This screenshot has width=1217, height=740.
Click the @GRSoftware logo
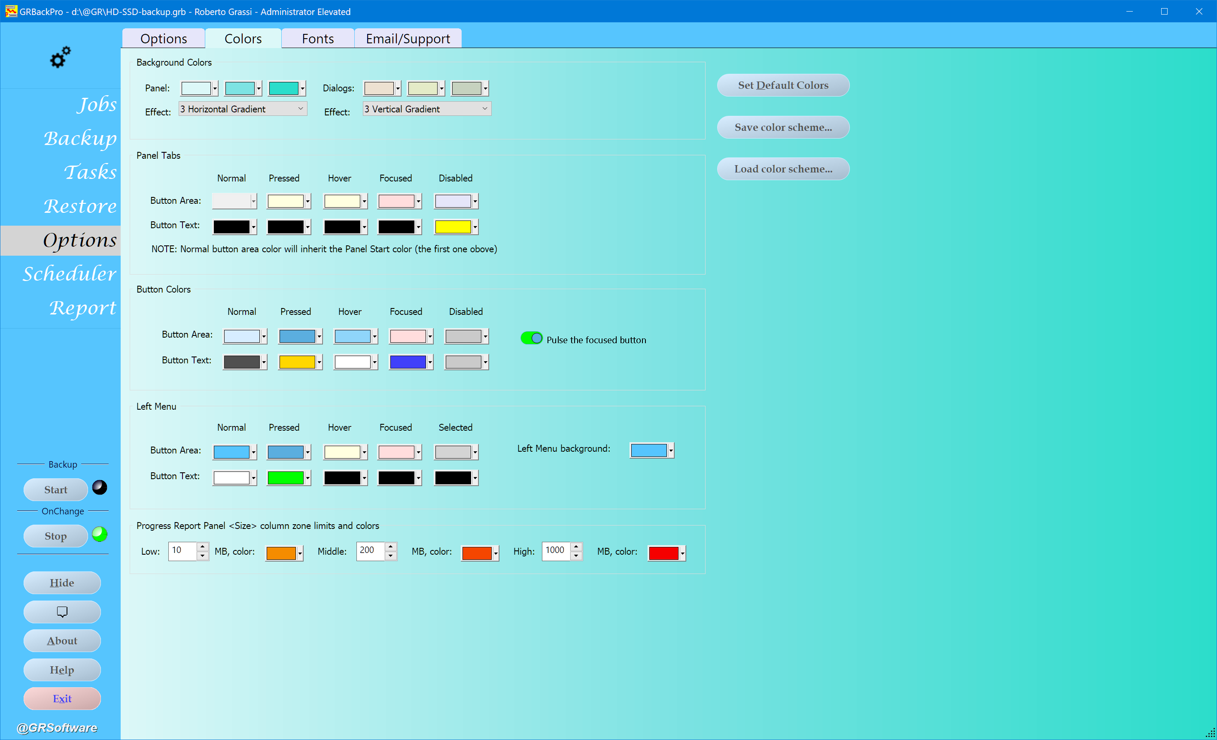pyautogui.click(x=57, y=727)
